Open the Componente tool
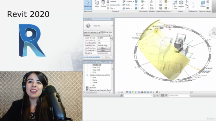 coord(113,5)
